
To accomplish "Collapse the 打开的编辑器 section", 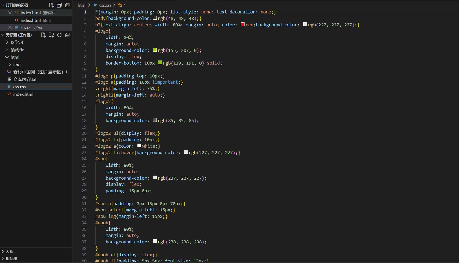I will click(3, 5).
